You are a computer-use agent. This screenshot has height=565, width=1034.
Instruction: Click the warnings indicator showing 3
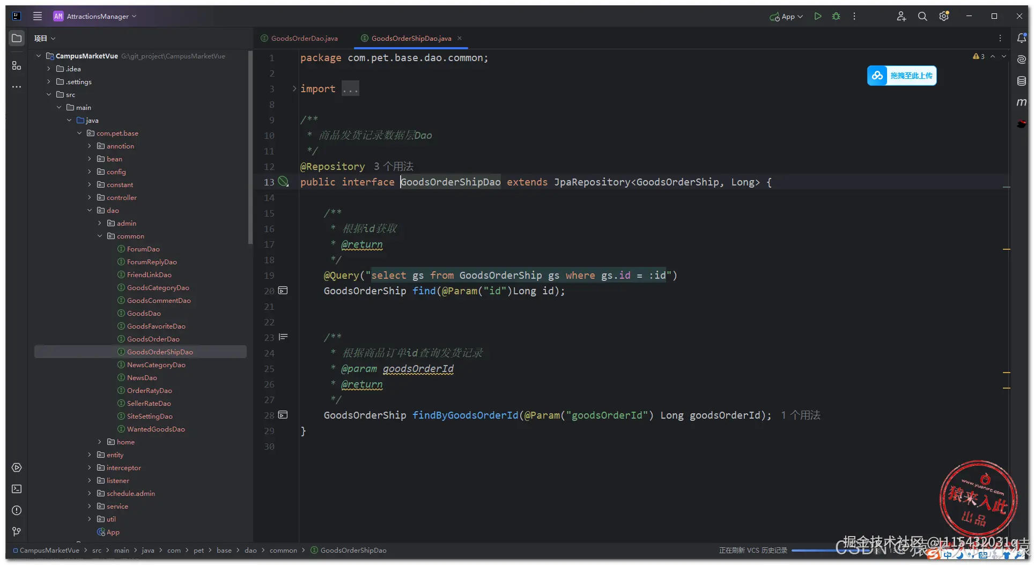coord(979,56)
